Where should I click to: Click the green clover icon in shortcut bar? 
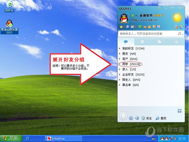[x=140, y=27]
